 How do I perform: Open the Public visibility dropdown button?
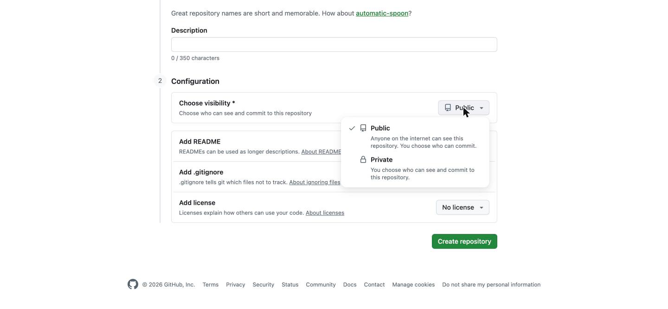coord(463,108)
